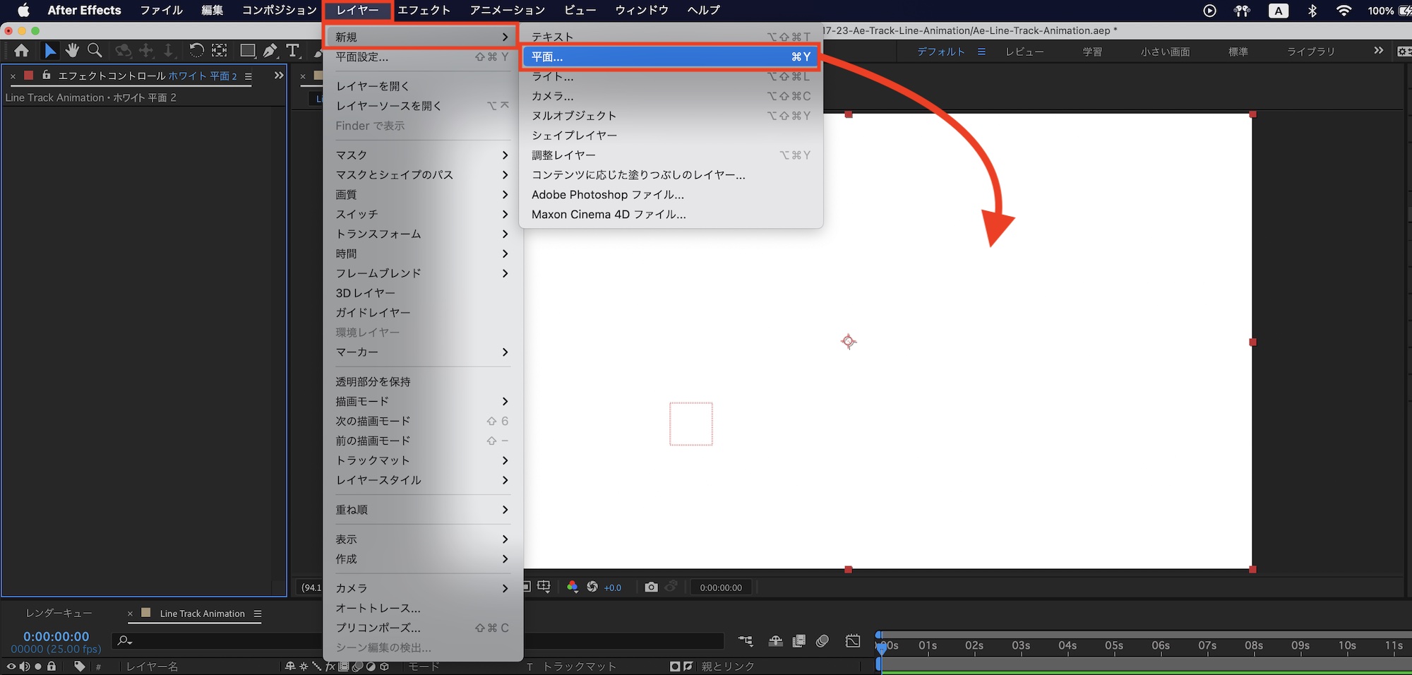The image size is (1412, 675).
Task: Expand the トランスフォーム submenu
Action: [x=422, y=234]
